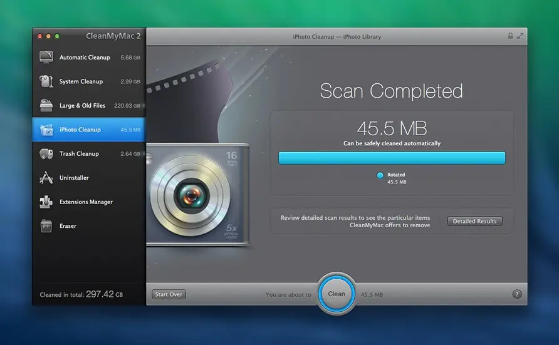Click the fullscreen arrows icon

(520, 36)
